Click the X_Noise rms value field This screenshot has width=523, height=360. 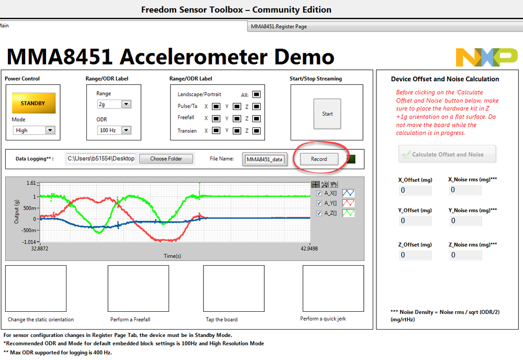pyautogui.click(x=465, y=190)
